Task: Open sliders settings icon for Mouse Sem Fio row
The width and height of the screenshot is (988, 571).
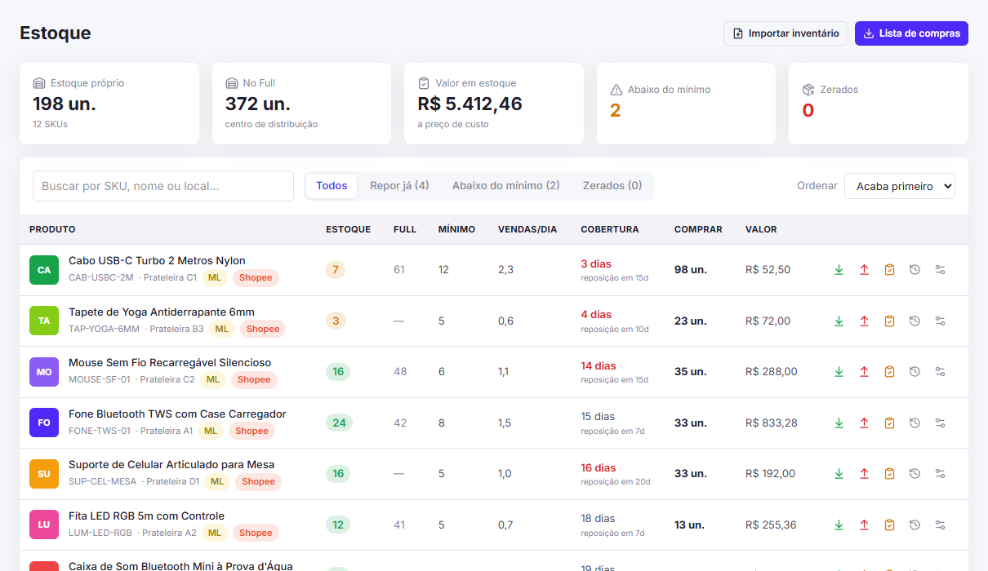Action: click(940, 372)
